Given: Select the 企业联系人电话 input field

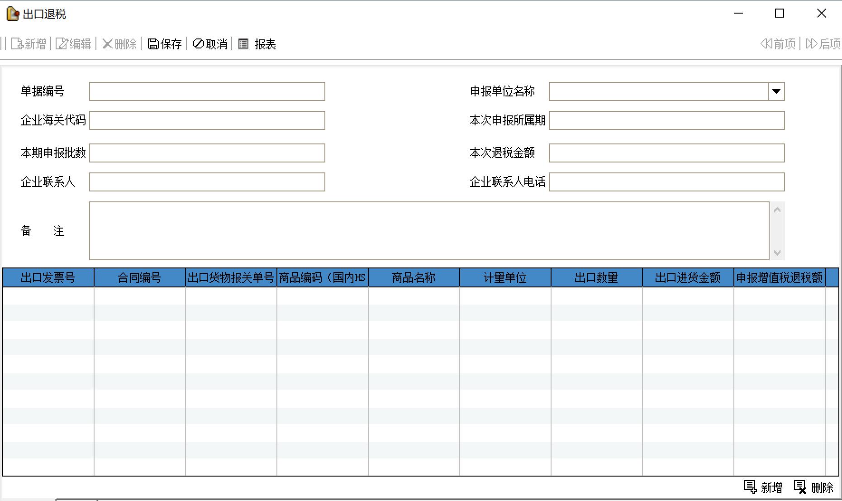Looking at the screenshot, I should pyautogui.click(x=666, y=182).
